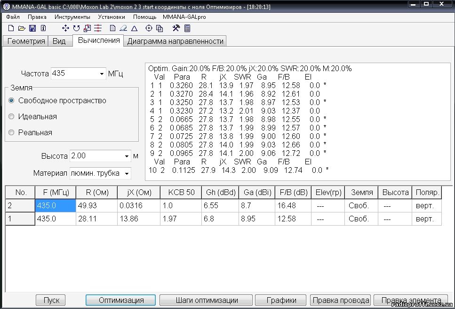
Task: Open the Файл menu
Action: (x=13, y=17)
